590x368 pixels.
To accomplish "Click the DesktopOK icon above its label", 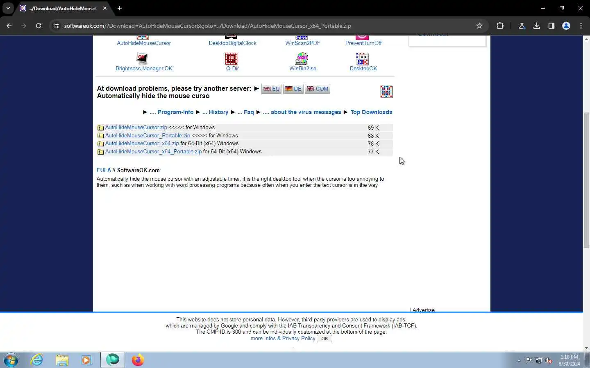I will (362, 59).
